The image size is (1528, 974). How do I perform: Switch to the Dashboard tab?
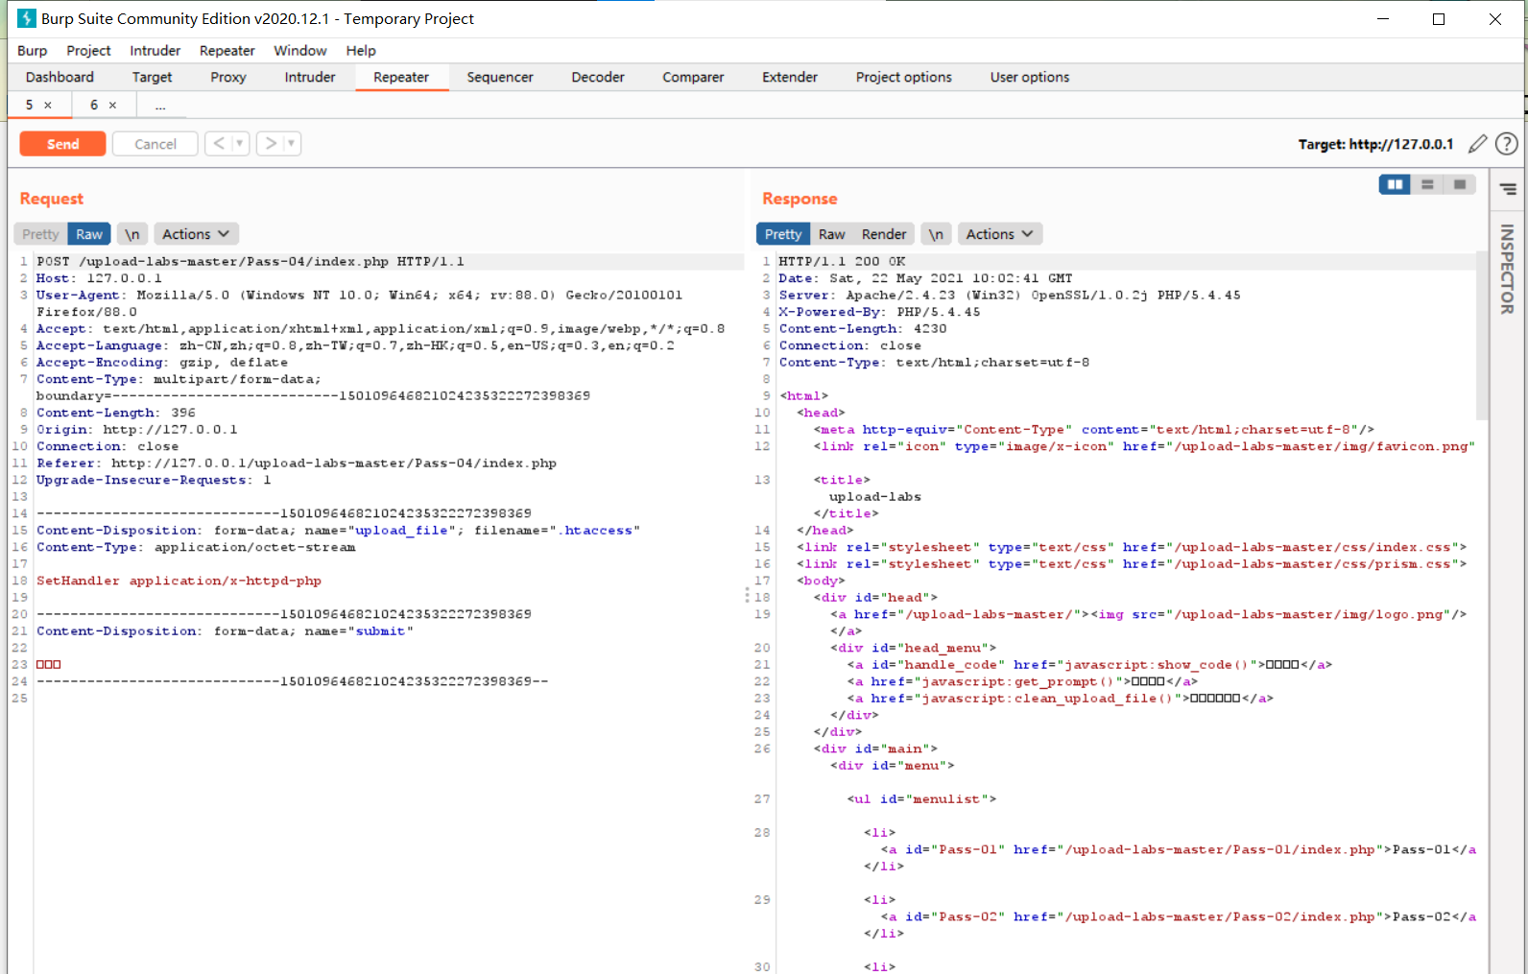pos(60,78)
